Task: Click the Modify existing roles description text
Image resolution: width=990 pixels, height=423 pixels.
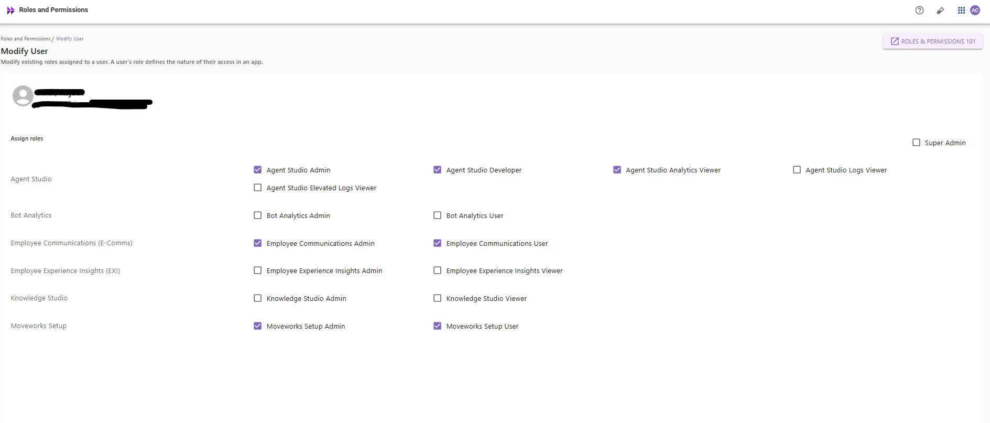Action: click(132, 62)
